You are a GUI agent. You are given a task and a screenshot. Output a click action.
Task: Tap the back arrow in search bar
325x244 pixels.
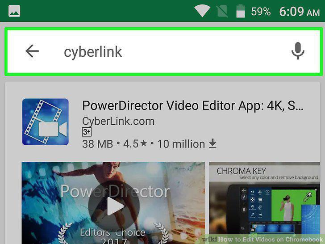point(32,51)
